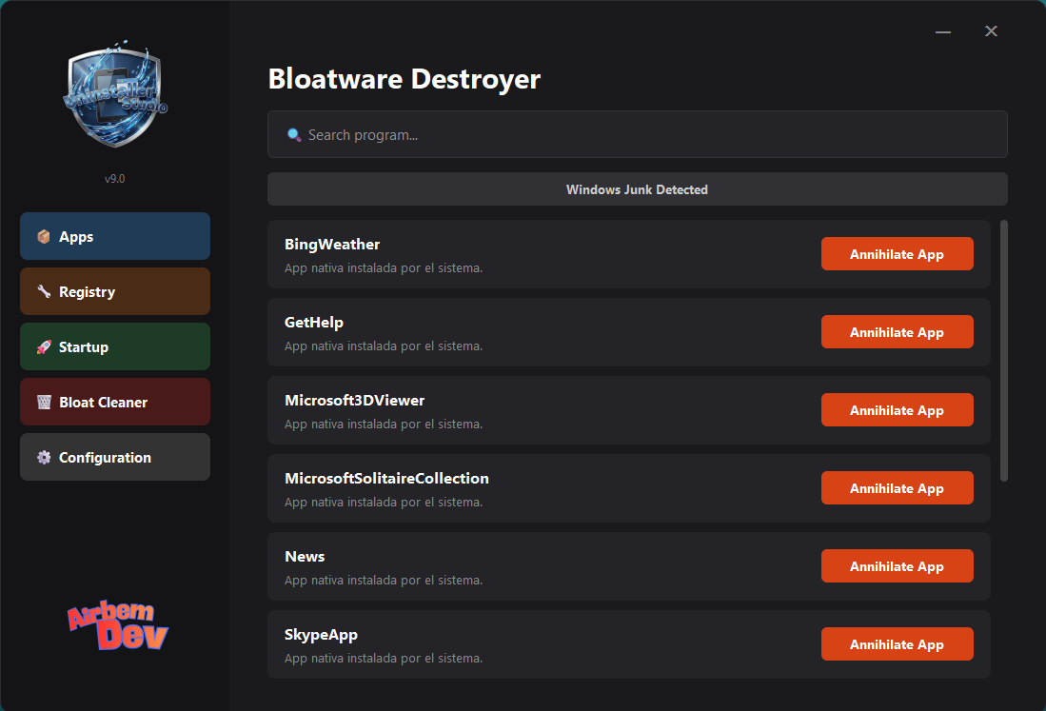
Task: Click the trash bin icon beside Bloat Cleaner
Action: pyautogui.click(x=44, y=403)
